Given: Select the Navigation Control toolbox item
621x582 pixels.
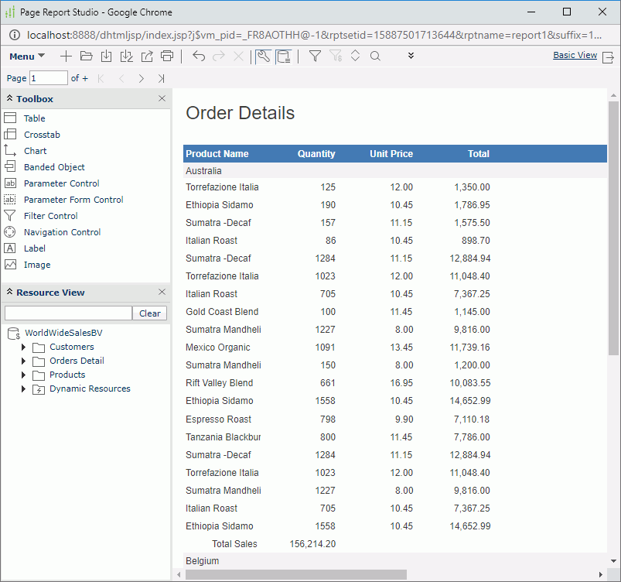Looking at the screenshot, I should pyautogui.click(x=62, y=232).
